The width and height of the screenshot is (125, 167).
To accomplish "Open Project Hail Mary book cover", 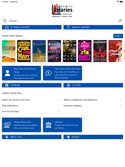I will [x=69, y=51].
